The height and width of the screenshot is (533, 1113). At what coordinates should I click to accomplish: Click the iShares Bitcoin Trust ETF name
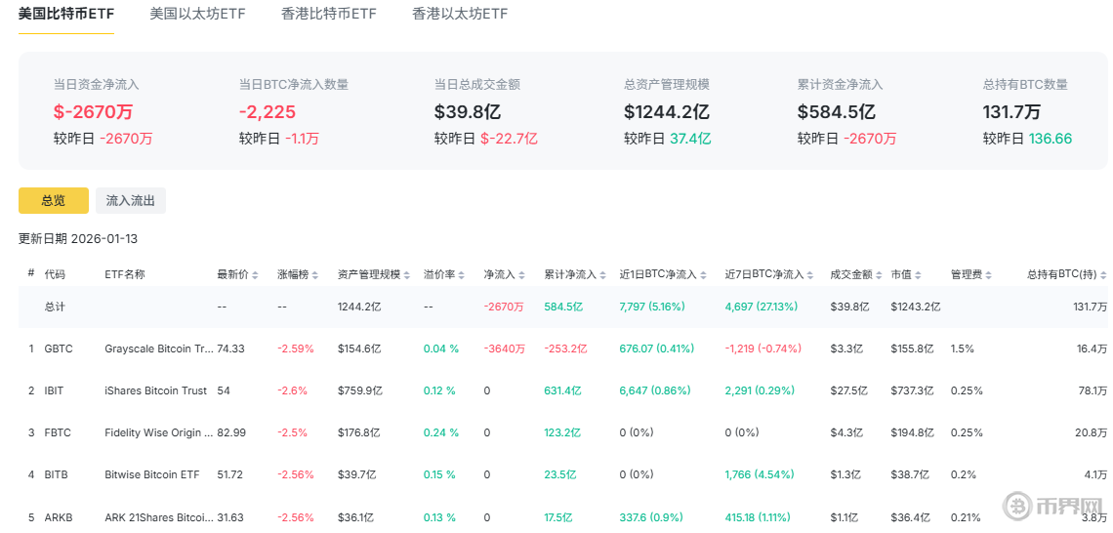click(155, 390)
